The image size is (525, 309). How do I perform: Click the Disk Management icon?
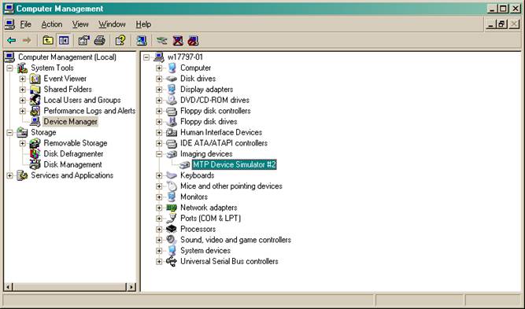[x=35, y=164]
